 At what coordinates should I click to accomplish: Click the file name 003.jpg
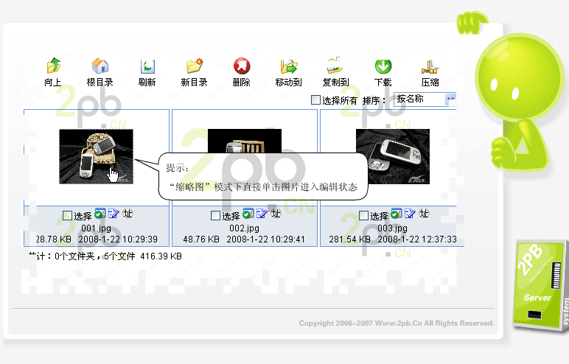pos(392,228)
